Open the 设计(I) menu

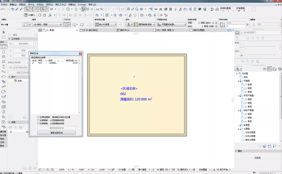pos(31,4)
